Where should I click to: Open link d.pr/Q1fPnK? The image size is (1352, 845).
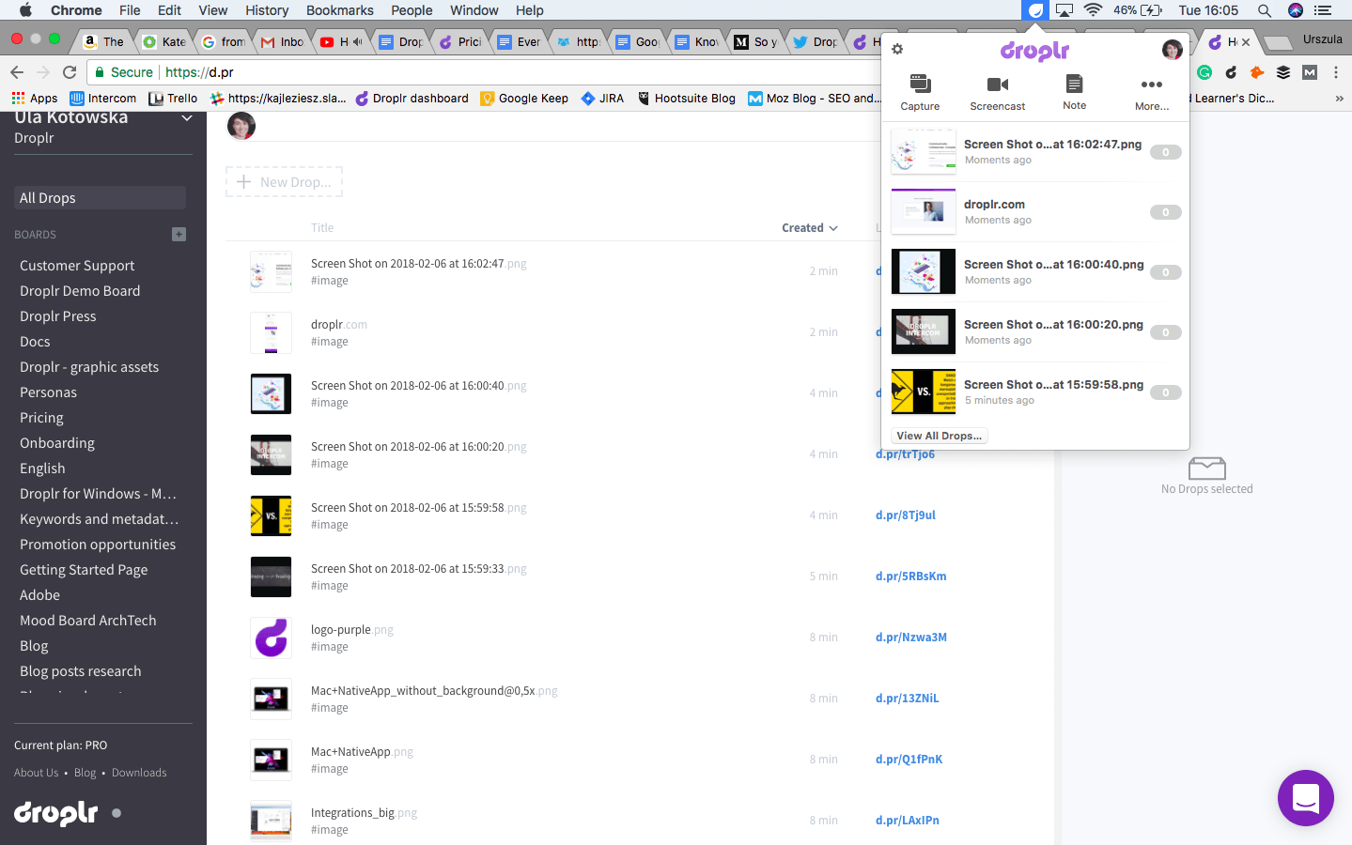[x=909, y=760]
